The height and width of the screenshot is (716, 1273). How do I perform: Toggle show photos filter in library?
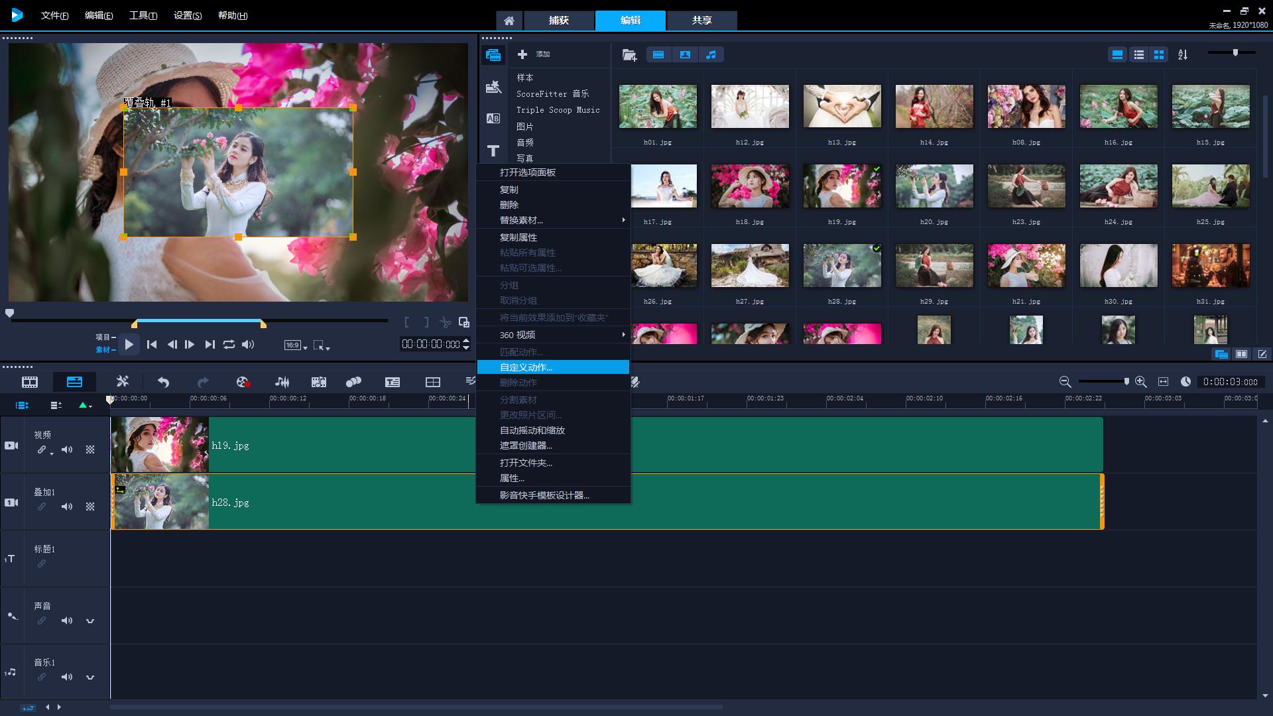click(685, 55)
